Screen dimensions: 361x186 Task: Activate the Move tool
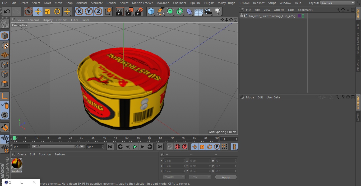(x=38, y=11)
